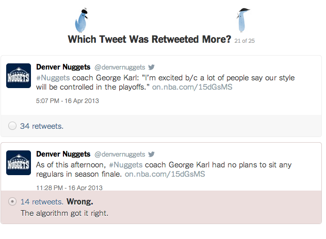Open Nuggets logo avatar on second tweet
326x239 pixels.
coord(19,163)
